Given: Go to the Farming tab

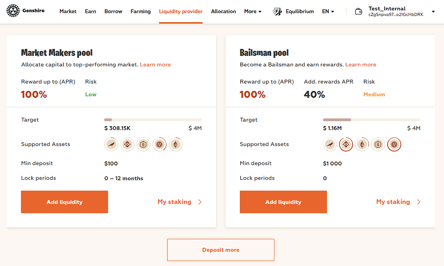Looking at the screenshot, I should tap(140, 12).
